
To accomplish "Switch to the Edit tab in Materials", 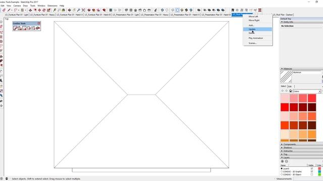I will (290, 86).
